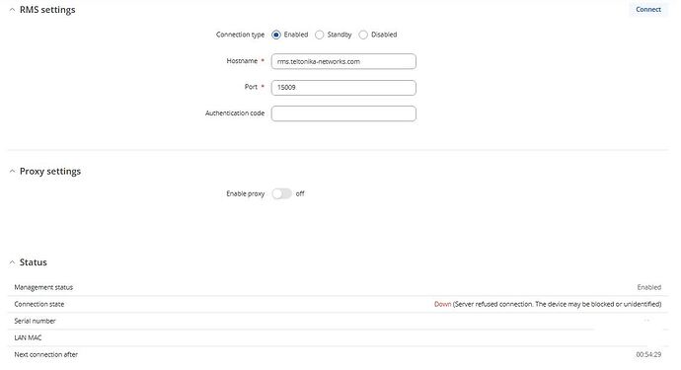Click the Proxy settings heading
Viewport: 681px width, 370px height.
click(x=50, y=171)
